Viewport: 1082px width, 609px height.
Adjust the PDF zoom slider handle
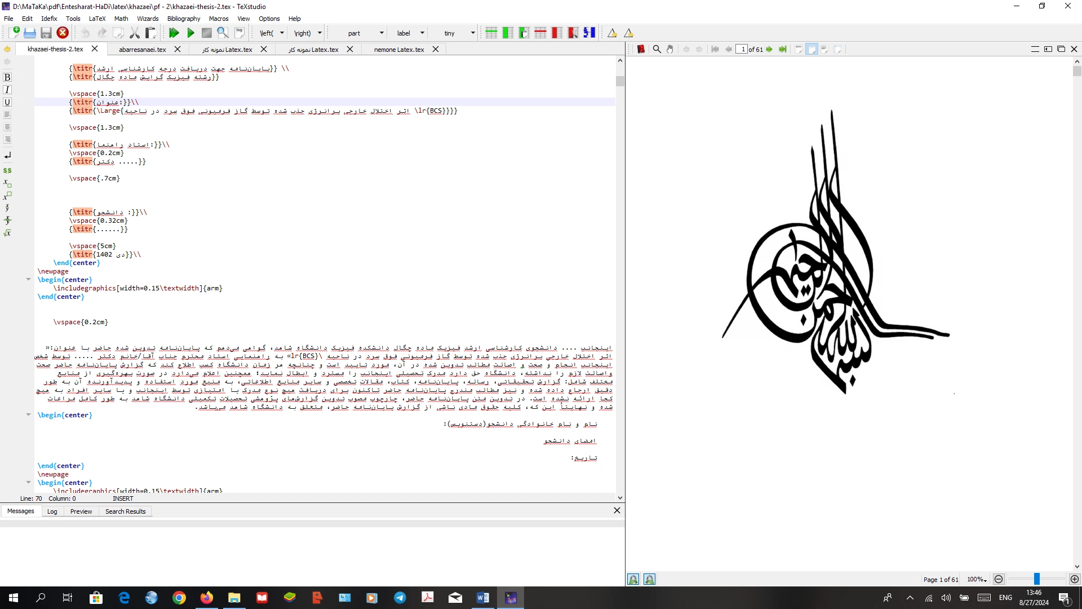pos(1036,579)
